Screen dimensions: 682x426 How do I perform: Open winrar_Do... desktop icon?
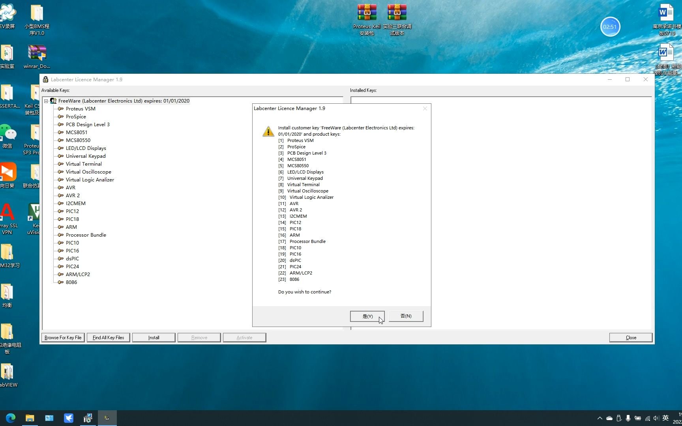(37, 56)
